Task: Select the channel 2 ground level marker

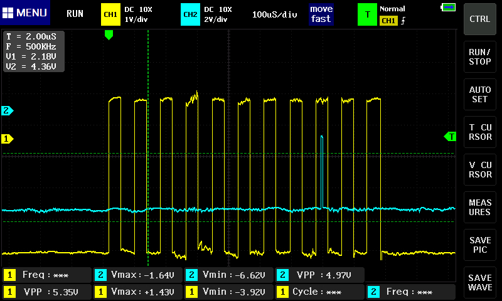Action: (8, 111)
